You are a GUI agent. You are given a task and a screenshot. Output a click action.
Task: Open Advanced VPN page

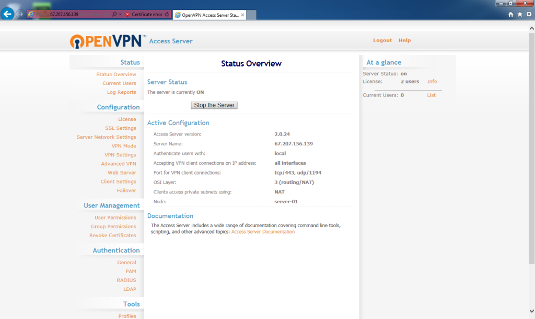pos(119,164)
